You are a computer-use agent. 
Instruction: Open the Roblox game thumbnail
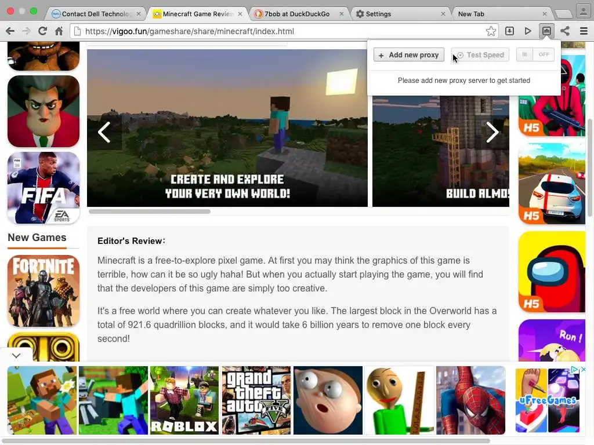184,400
